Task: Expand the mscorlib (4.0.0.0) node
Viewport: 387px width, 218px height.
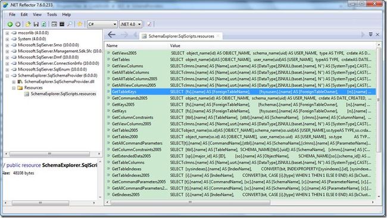Action: pyautogui.click(x=7, y=33)
